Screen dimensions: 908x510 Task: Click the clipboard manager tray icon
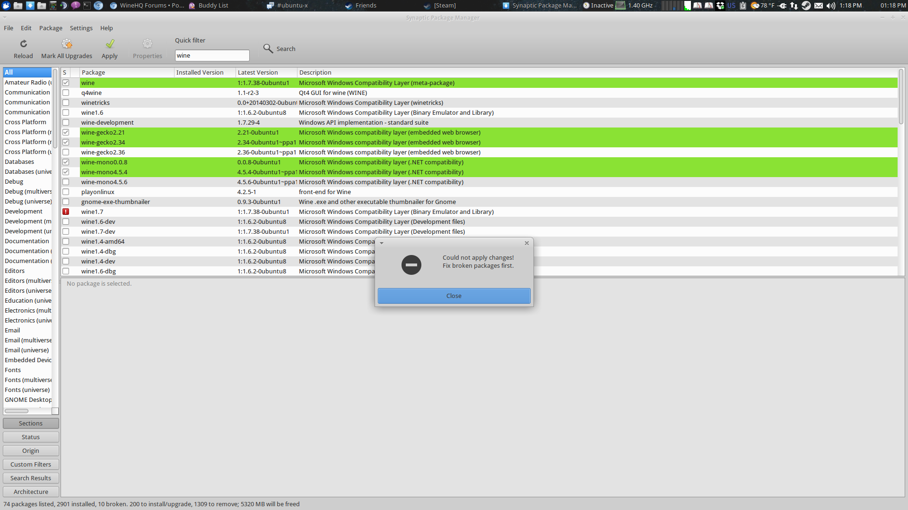(x=743, y=6)
